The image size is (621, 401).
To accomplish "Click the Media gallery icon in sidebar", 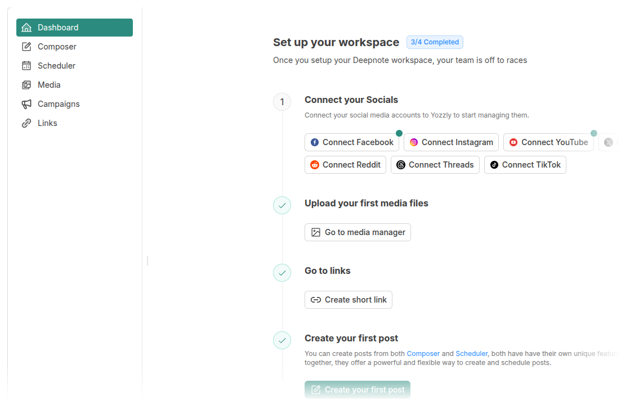I will point(26,85).
